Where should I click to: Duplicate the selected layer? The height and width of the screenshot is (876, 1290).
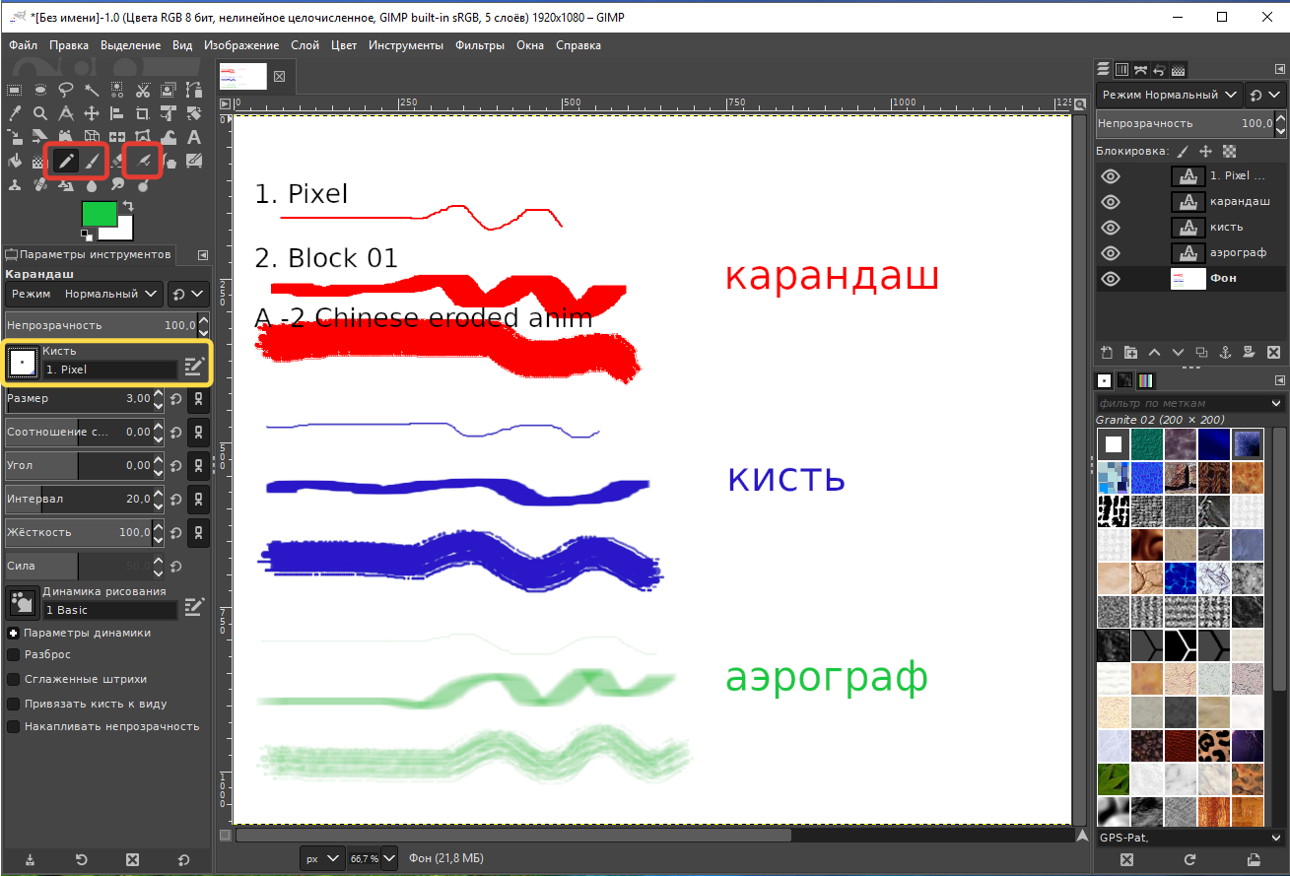(x=1201, y=352)
